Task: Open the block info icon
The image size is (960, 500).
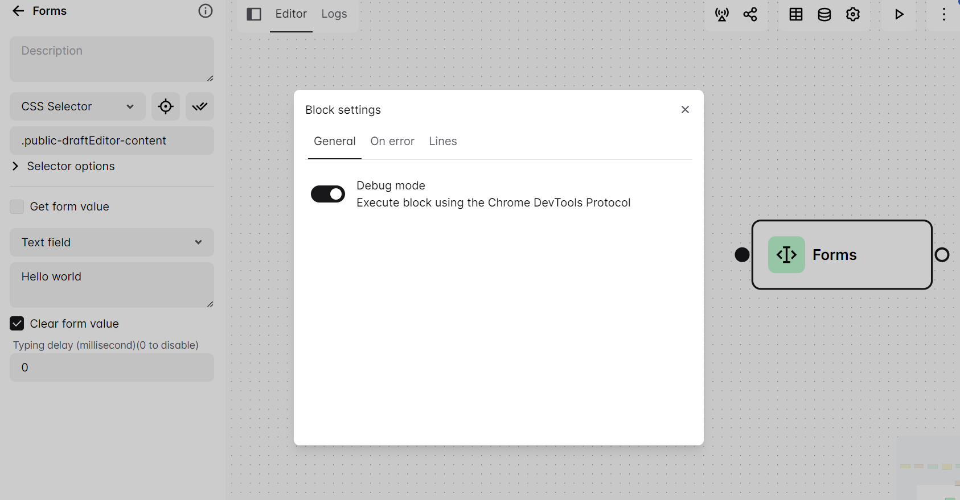Action: coord(205,11)
